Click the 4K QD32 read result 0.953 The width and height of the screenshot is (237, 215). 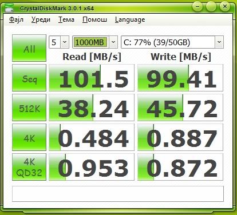(92, 167)
